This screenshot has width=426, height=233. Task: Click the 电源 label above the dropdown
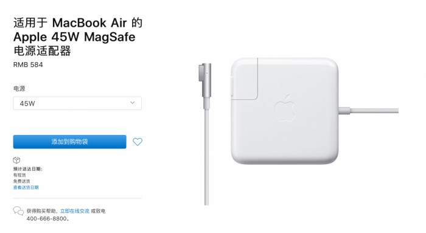[19, 89]
